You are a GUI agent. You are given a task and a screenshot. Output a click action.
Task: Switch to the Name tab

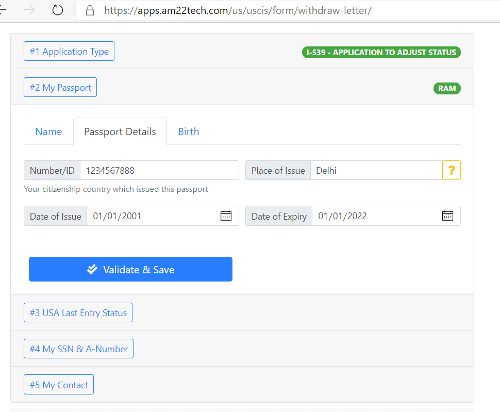coord(48,131)
